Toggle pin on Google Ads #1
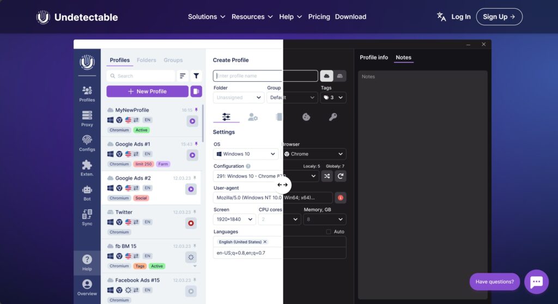 click(x=196, y=144)
